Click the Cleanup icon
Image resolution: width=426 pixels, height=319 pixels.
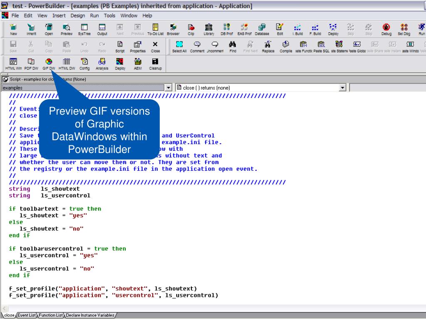coord(155,64)
